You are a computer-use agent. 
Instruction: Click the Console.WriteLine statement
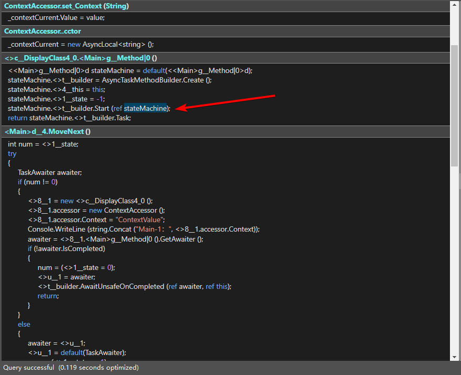pos(144,229)
